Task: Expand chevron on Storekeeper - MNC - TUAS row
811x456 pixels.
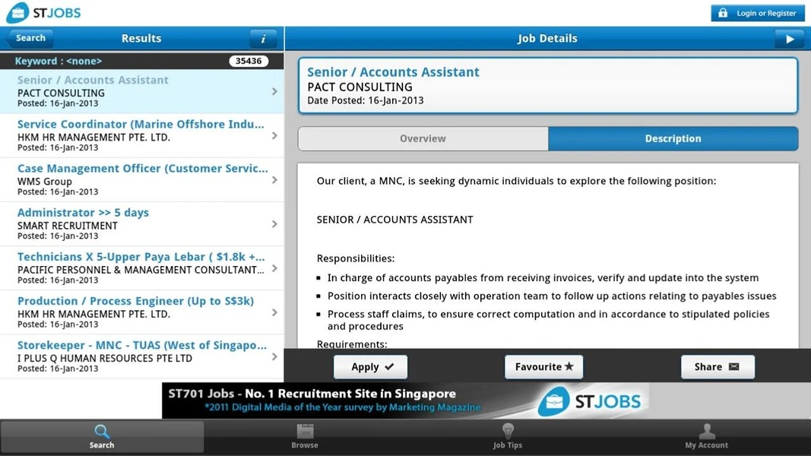Action: click(274, 356)
